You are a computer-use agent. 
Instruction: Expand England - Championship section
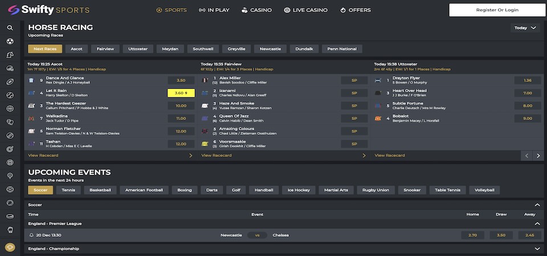pyautogui.click(x=537, y=249)
